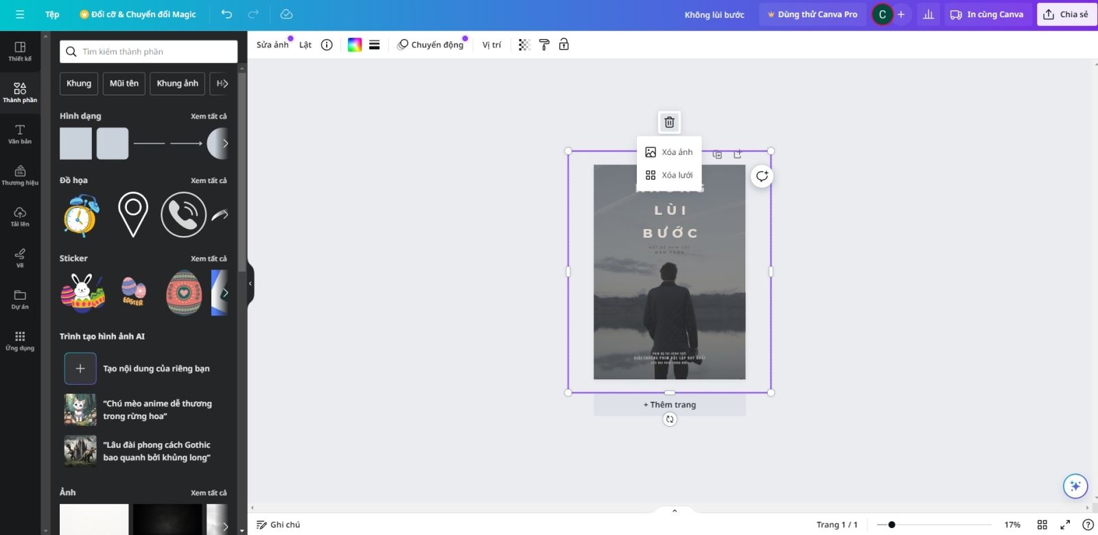Open the Thành phần sidebar panel
The image size is (1098, 535).
(20, 93)
